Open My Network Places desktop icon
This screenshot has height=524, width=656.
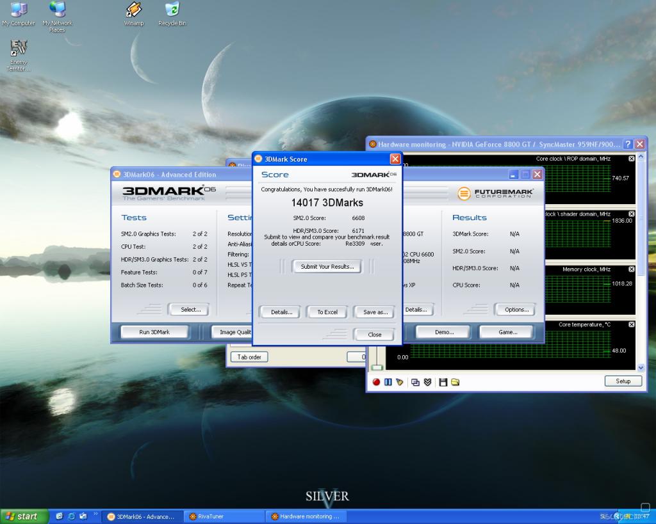[x=57, y=17]
